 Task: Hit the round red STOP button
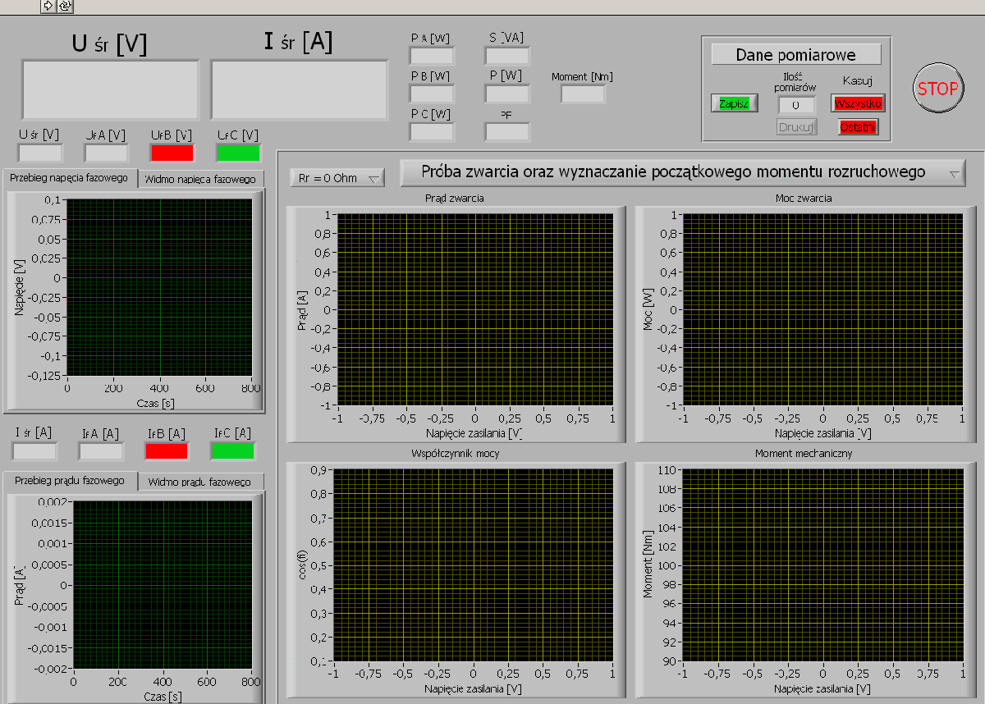(x=937, y=89)
